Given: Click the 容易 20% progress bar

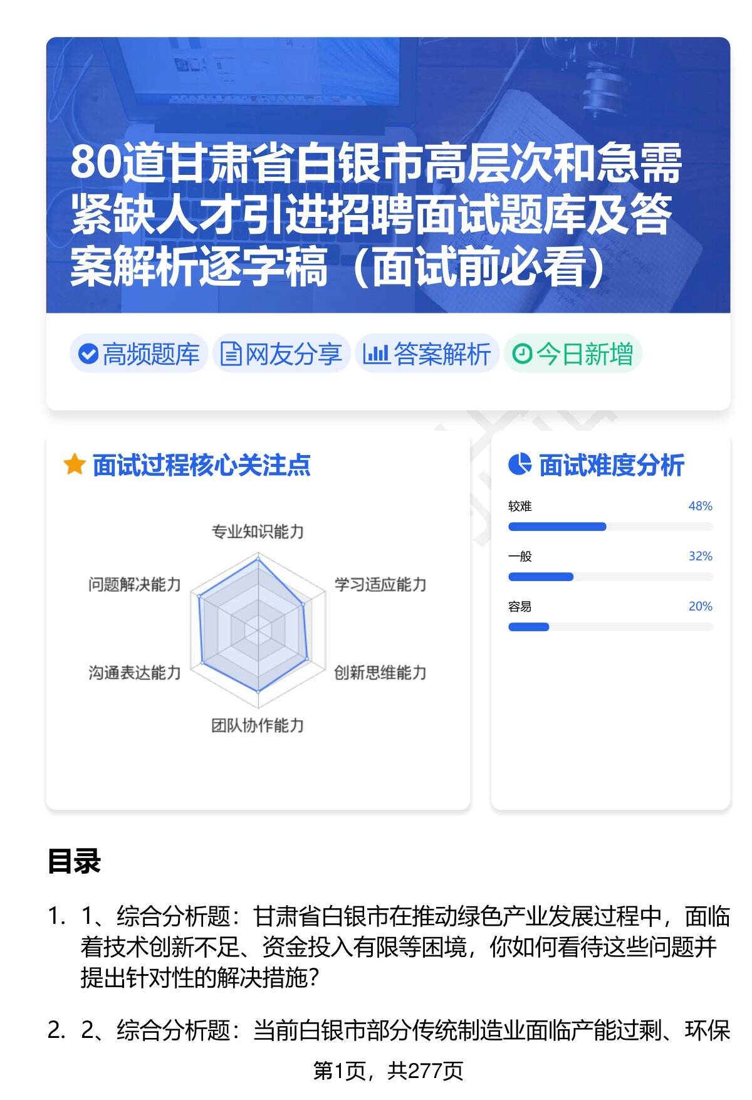Looking at the screenshot, I should pyautogui.click(x=610, y=627).
